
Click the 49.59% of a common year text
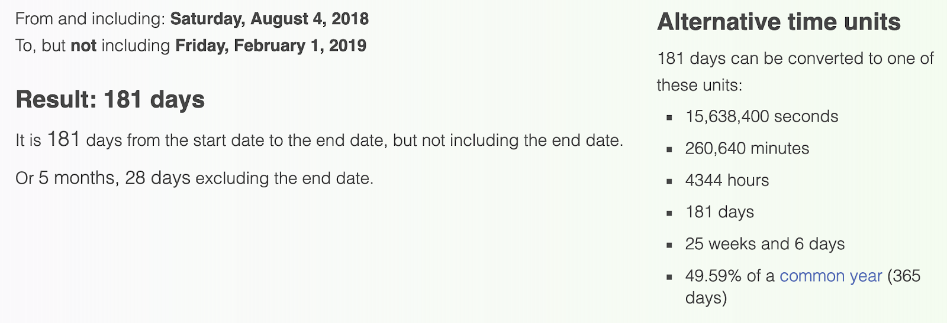click(x=784, y=276)
